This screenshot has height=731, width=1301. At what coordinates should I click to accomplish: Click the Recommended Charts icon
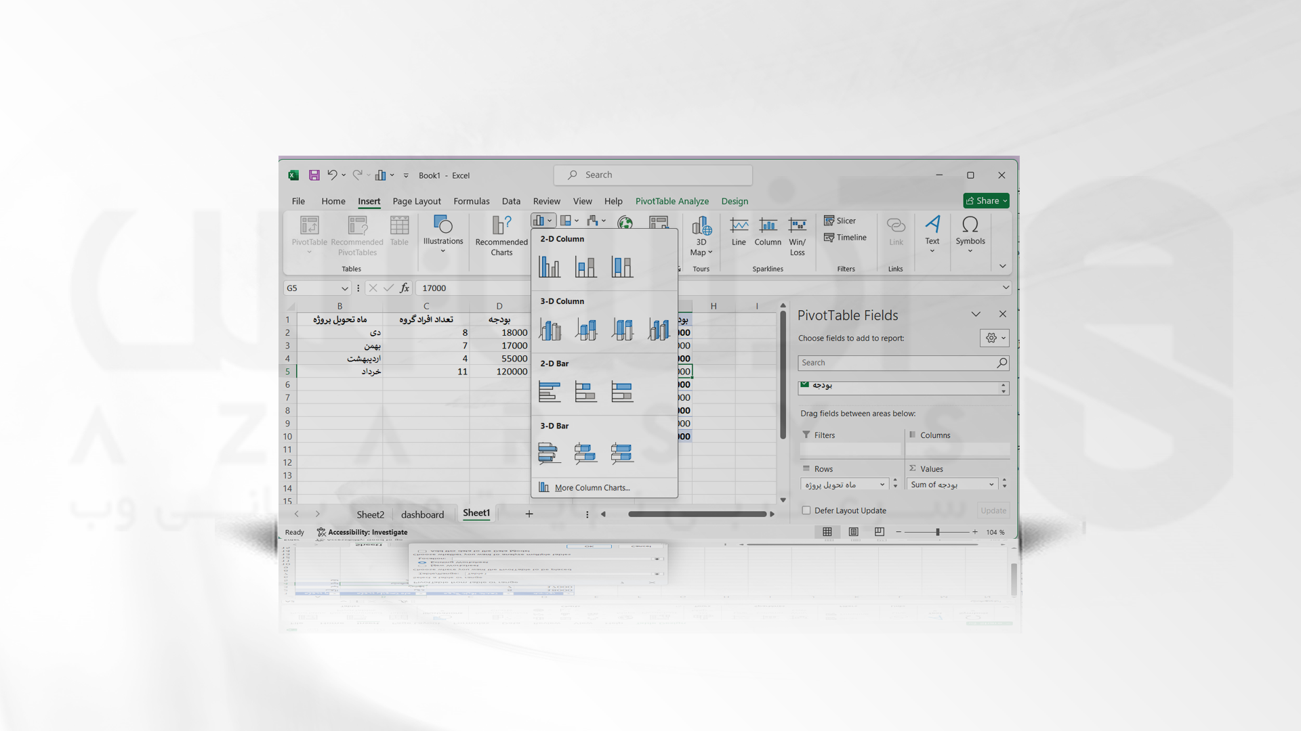point(500,235)
